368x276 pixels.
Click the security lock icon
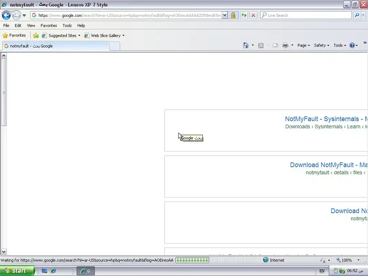[233, 15]
